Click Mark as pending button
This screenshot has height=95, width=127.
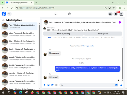63,34
